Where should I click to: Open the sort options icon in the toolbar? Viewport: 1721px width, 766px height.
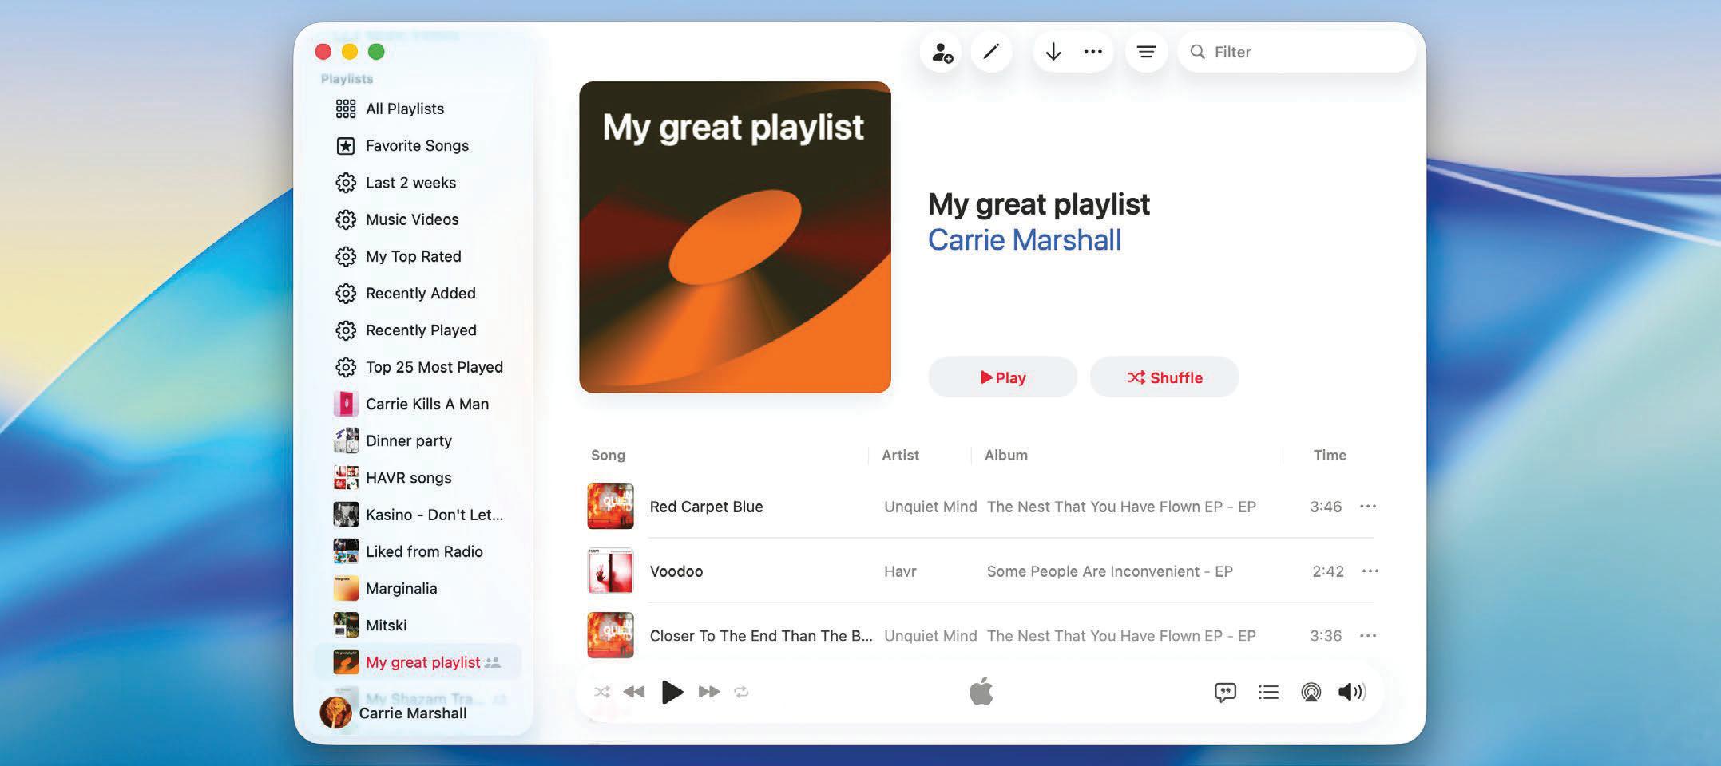(x=1146, y=51)
